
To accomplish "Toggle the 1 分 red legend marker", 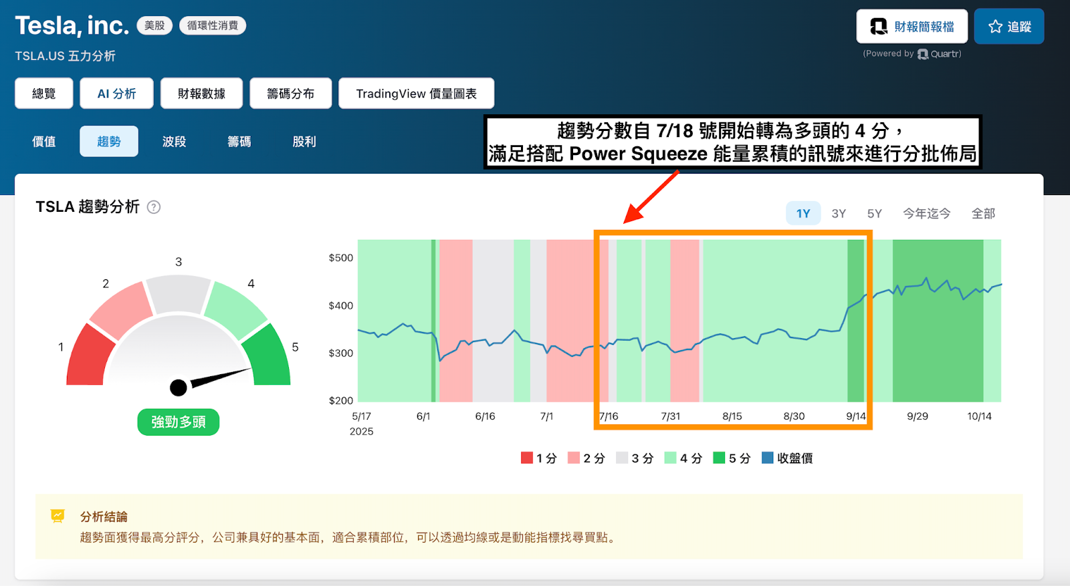I will tap(527, 458).
